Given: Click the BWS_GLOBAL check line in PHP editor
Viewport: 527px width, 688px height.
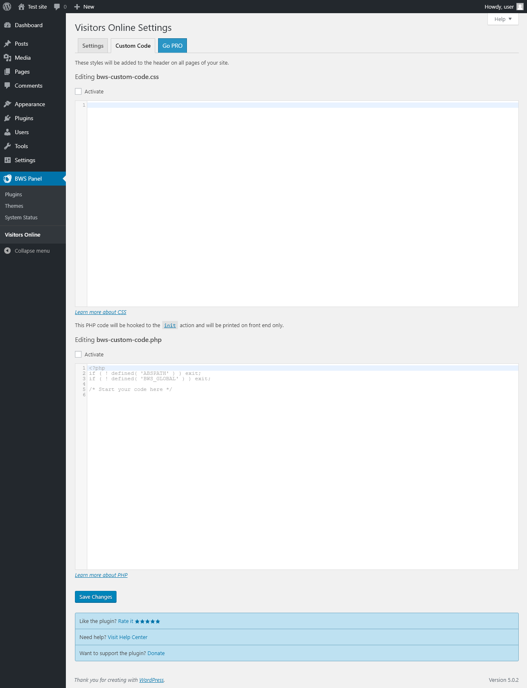Looking at the screenshot, I should tap(149, 379).
